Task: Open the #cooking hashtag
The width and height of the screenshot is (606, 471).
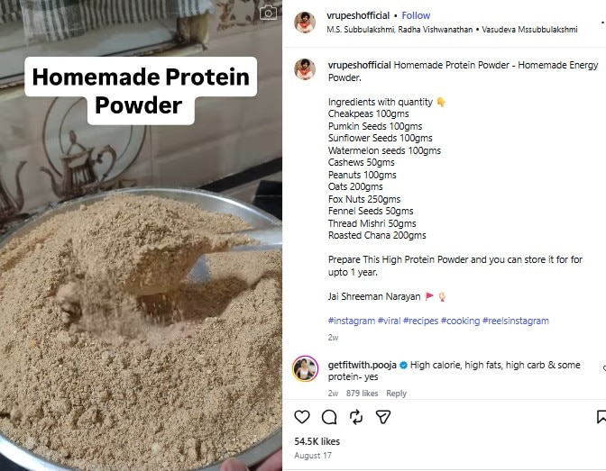Action: click(460, 321)
